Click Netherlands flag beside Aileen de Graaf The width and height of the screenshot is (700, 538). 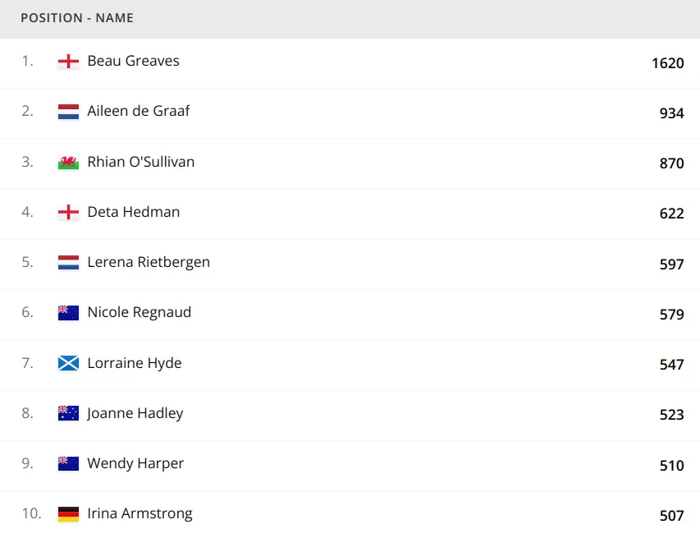coord(68,112)
